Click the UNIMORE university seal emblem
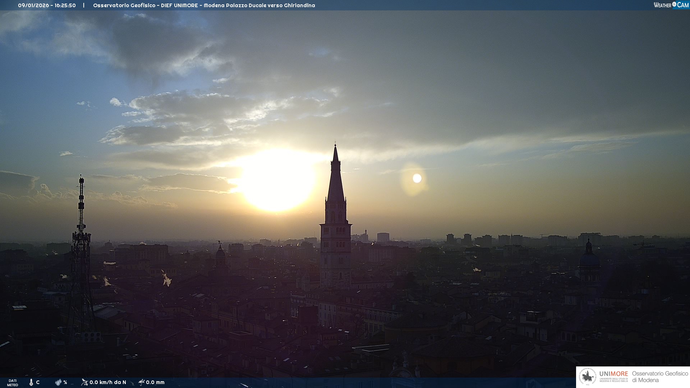Screen dimensions: 690x388 coord(588,377)
